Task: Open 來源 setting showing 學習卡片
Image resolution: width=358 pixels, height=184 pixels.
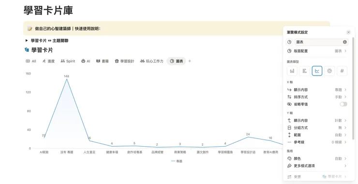Action: click(317, 177)
